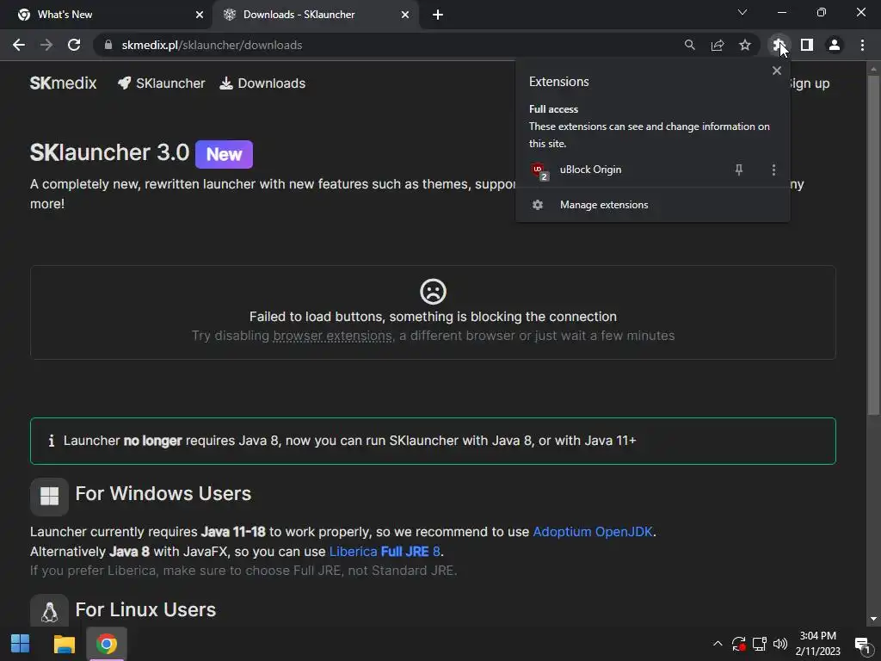Show hidden system tray icons
This screenshot has height=661, width=881.
[x=718, y=644]
